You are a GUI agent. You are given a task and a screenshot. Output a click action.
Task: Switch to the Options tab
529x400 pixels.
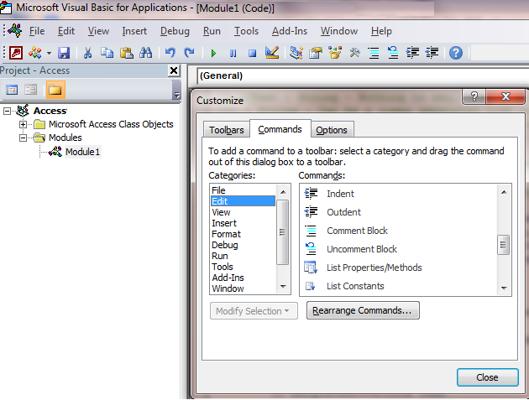pyautogui.click(x=332, y=130)
